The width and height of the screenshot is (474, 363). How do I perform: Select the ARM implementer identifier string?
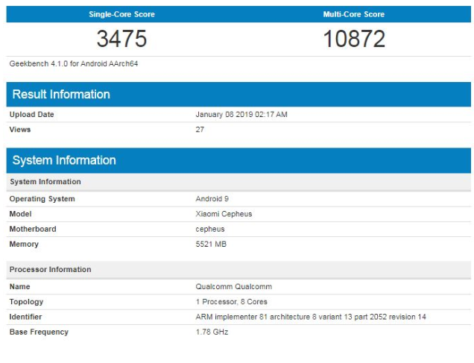point(311,317)
